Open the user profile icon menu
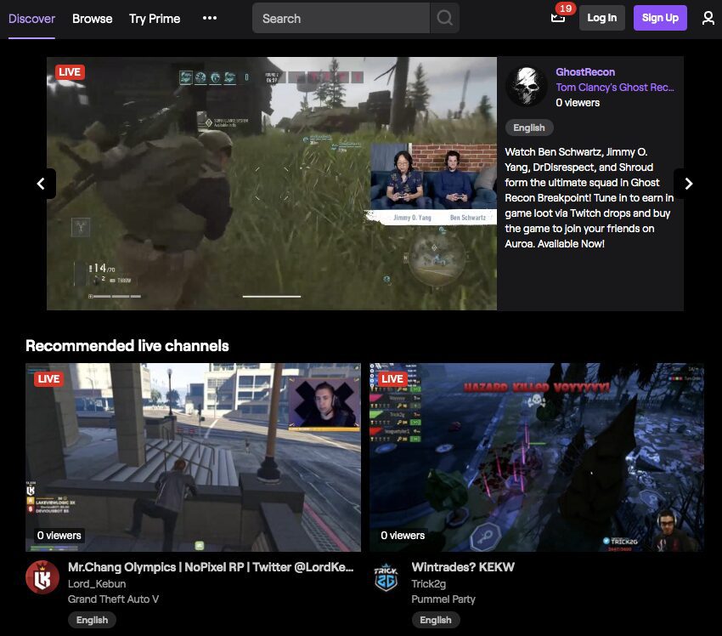Viewport: 722px width, 636px height. pyautogui.click(x=708, y=18)
